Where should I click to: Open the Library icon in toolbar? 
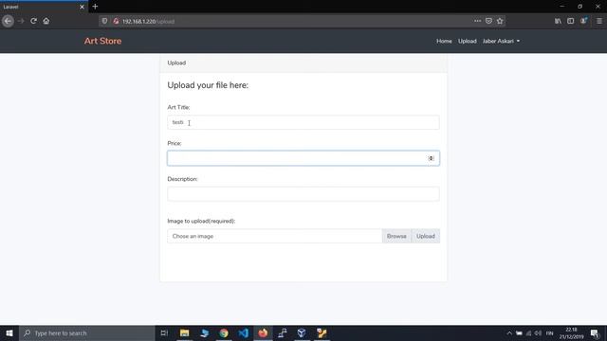coord(558,21)
